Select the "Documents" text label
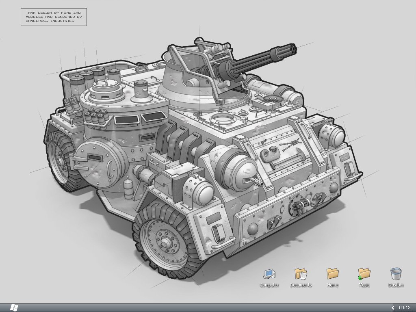 pyautogui.click(x=301, y=285)
